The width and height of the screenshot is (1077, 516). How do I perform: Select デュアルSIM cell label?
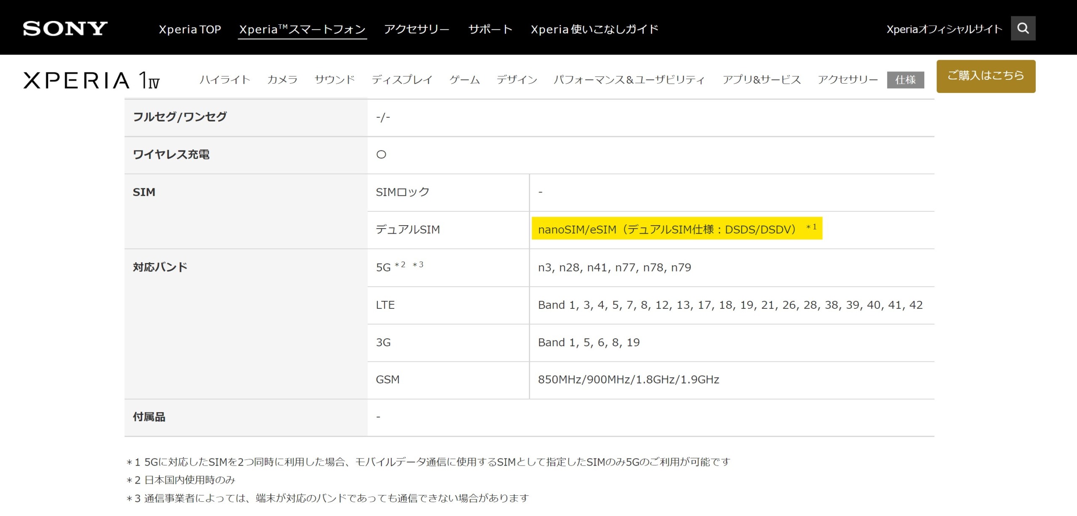[408, 229]
